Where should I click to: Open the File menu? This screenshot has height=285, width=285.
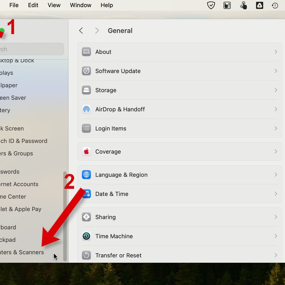[x=14, y=5]
